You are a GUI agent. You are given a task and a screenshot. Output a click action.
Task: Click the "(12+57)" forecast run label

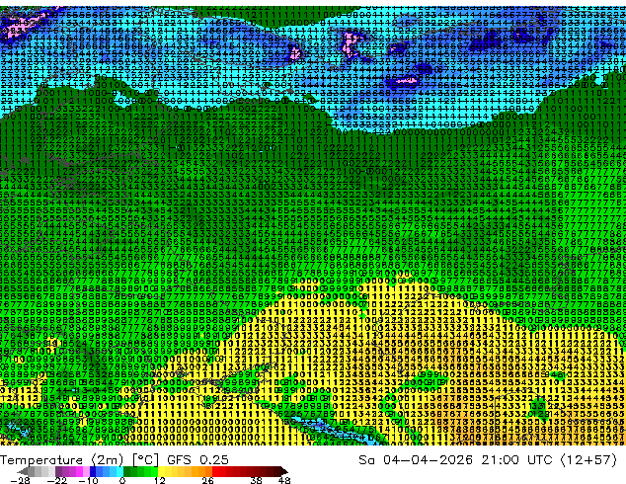(588, 460)
